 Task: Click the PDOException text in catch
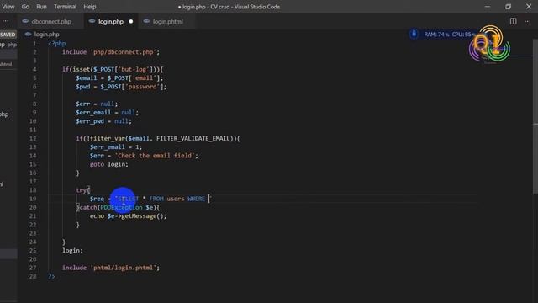(x=121, y=208)
